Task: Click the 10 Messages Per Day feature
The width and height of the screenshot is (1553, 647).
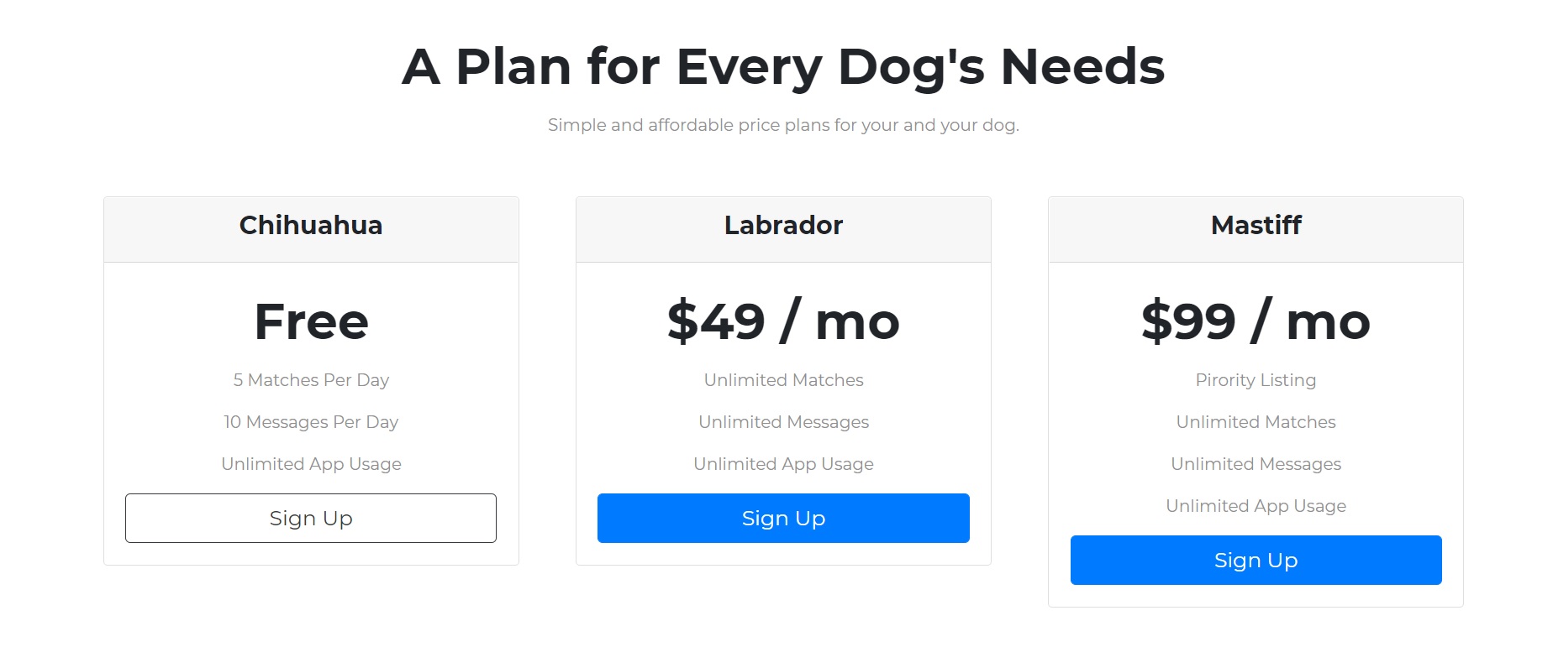Action: pyautogui.click(x=310, y=422)
